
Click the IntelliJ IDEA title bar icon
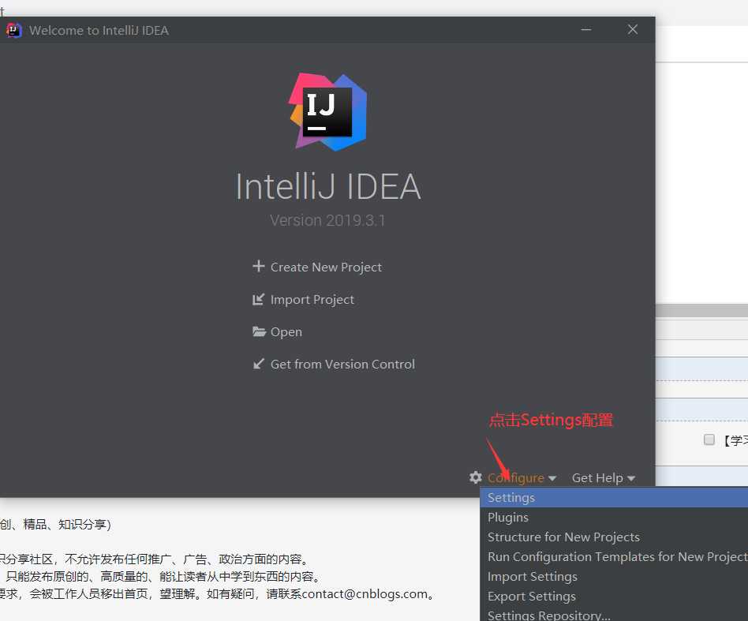tap(13, 31)
